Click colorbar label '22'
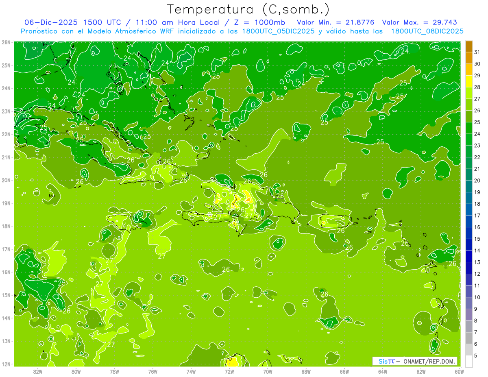This screenshot has width=488, height=377. point(477,157)
